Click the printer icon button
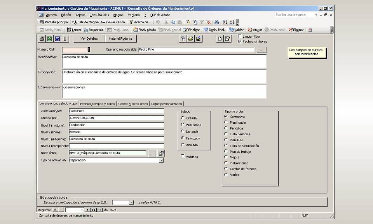The width and height of the screenshot is (373, 224). pyautogui.click(x=42, y=38)
